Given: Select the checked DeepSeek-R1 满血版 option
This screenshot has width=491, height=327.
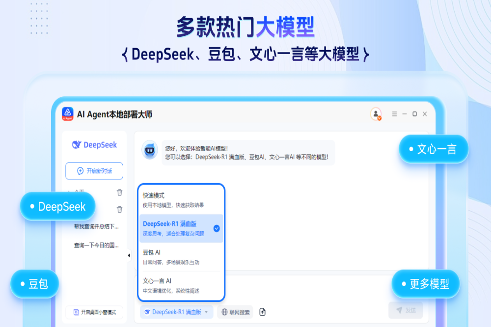Looking at the screenshot, I should pos(181,228).
